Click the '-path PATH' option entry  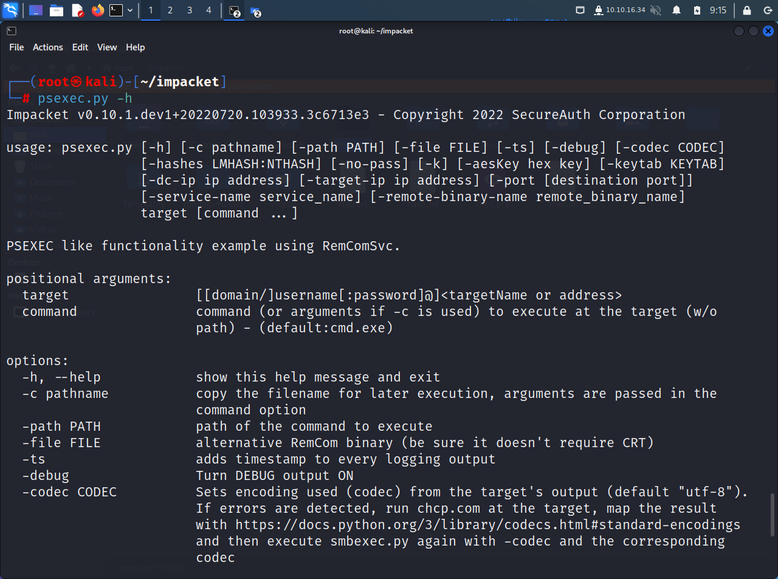pos(61,427)
